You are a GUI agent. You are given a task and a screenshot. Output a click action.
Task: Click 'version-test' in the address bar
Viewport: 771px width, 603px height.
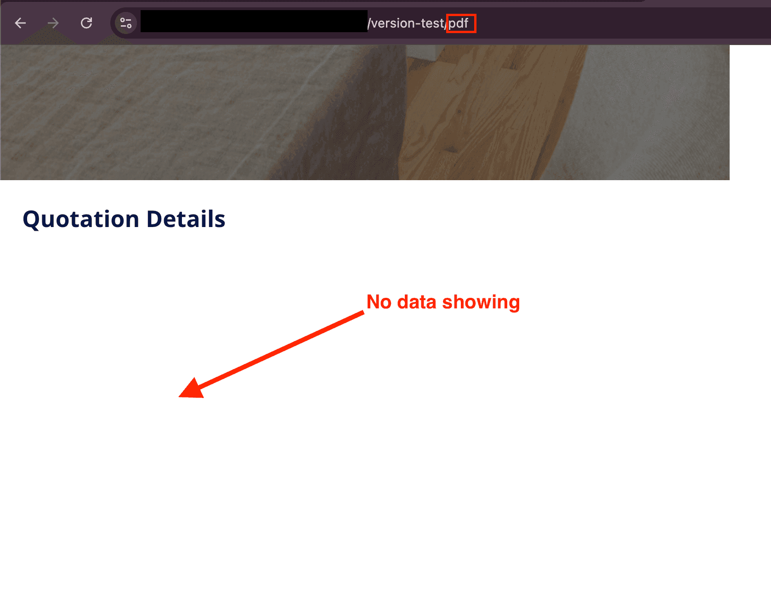[408, 23]
